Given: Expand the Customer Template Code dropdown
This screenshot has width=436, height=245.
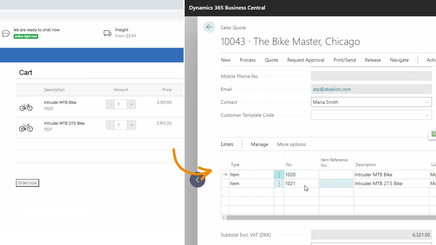Looking at the screenshot, I should (427, 115).
